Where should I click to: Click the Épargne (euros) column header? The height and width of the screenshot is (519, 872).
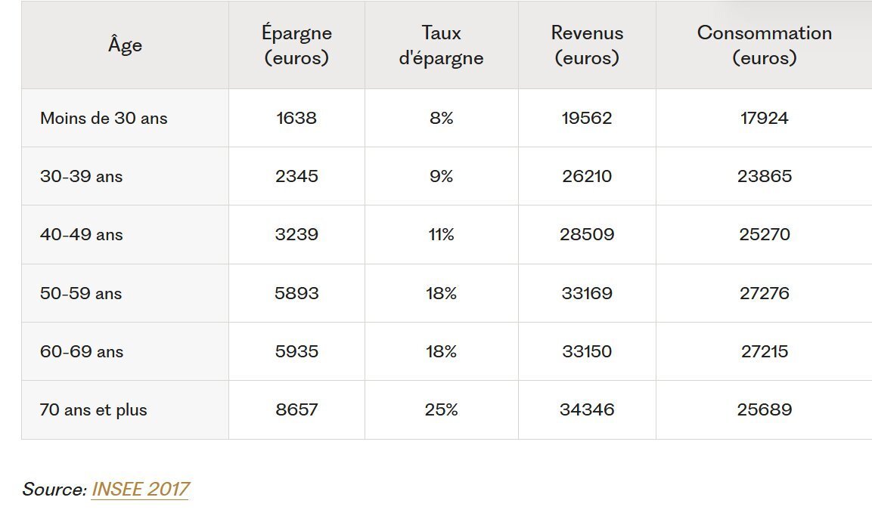click(x=296, y=45)
